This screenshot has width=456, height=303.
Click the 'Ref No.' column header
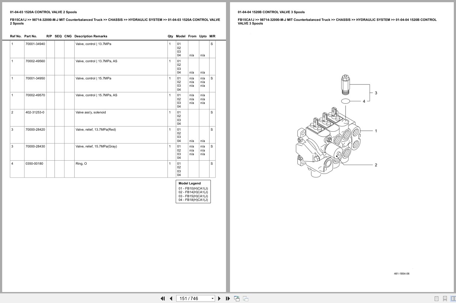16,36
